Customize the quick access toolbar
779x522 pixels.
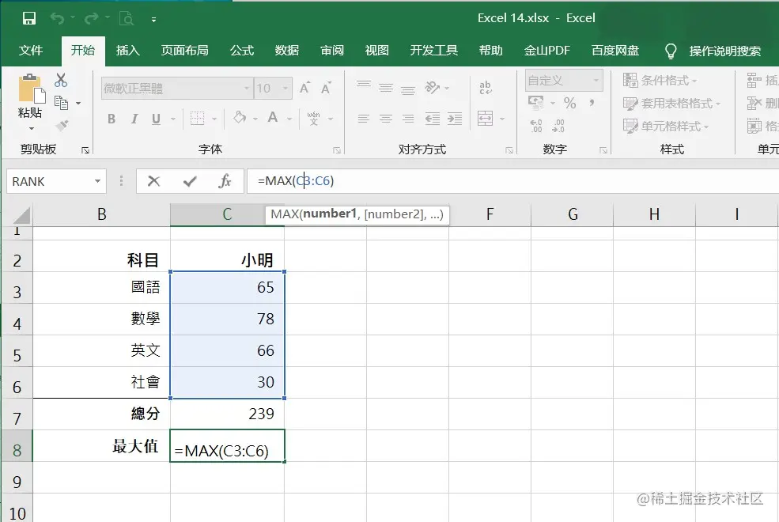coord(153,20)
